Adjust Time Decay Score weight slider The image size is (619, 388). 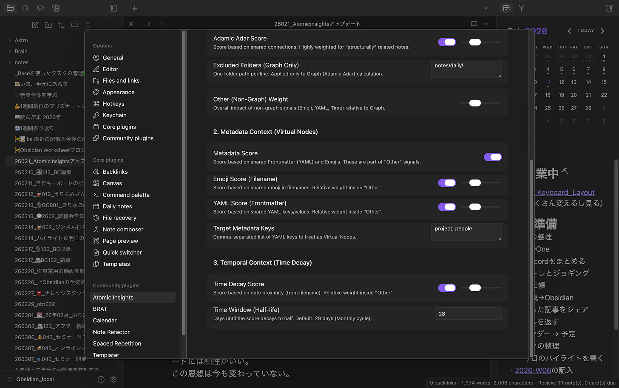(481, 288)
